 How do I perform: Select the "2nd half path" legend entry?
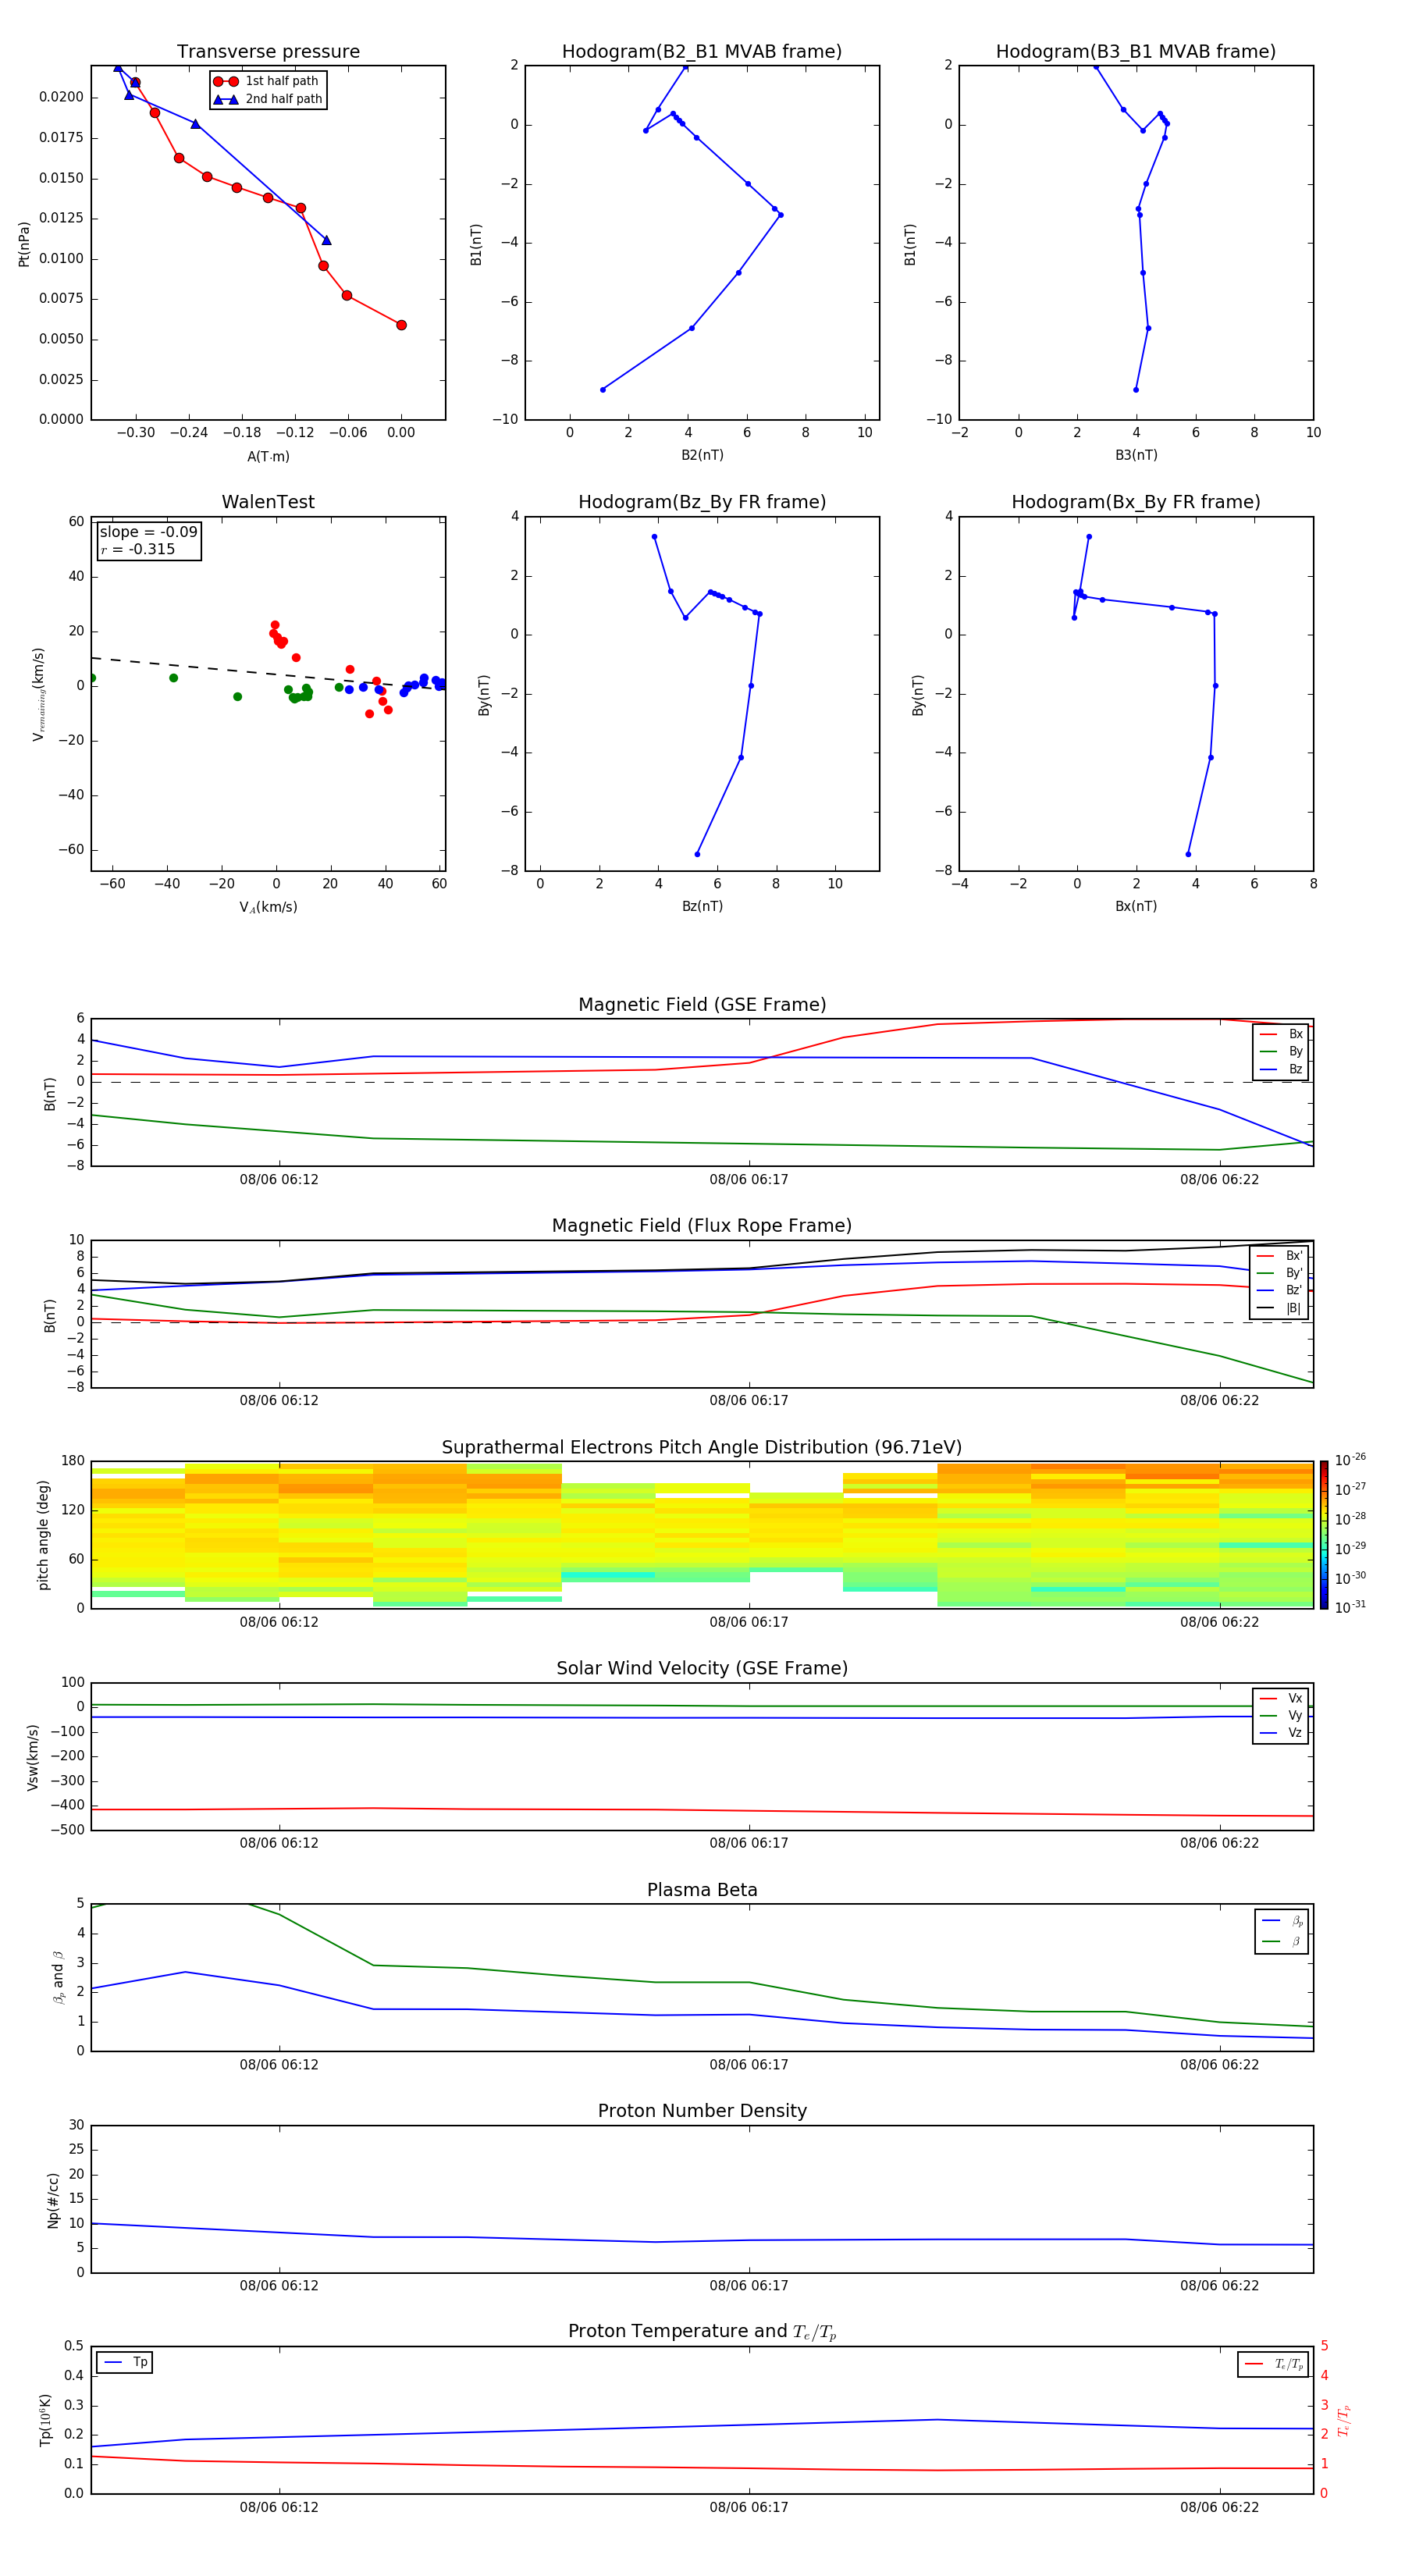267,99
